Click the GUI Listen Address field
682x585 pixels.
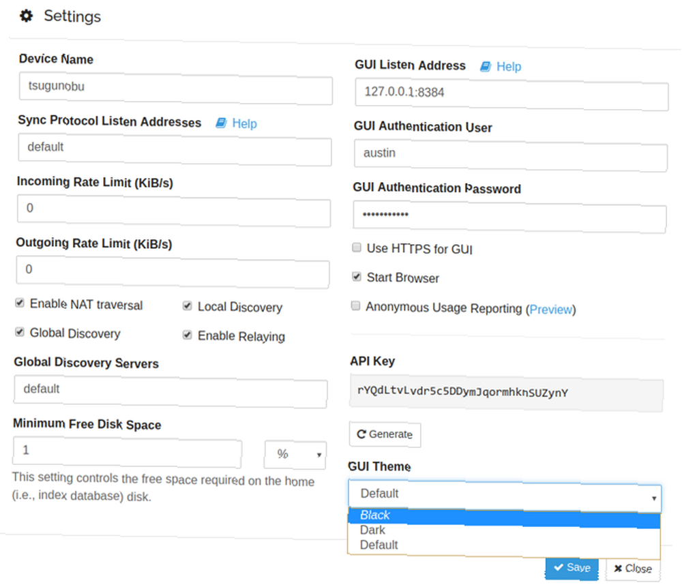tap(512, 94)
